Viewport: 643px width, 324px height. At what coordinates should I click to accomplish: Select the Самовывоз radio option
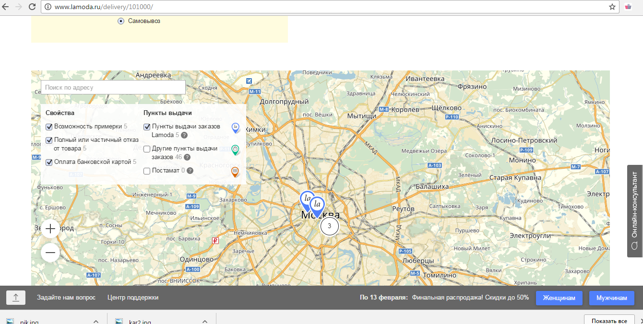click(121, 21)
